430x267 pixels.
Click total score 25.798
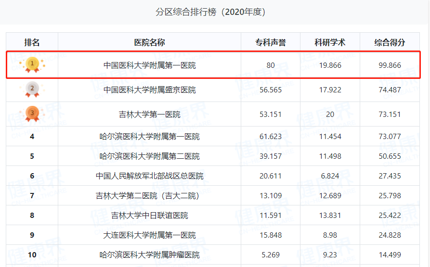click(390, 195)
